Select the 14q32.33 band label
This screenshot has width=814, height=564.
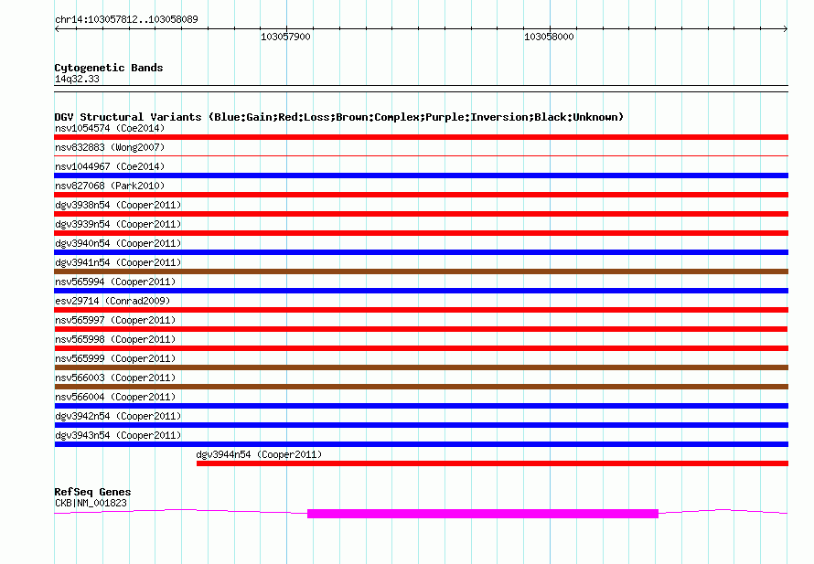point(77,79)
